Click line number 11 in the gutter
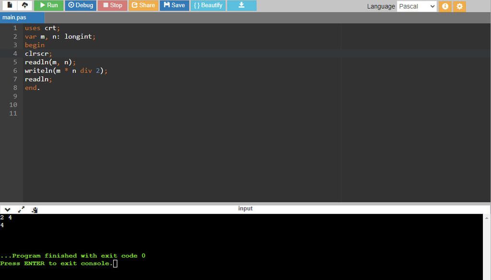This screenshot has width=491, height=280. [x=13, y=113]
